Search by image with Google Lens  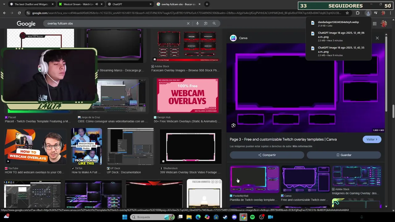click(x=206, y=23)
